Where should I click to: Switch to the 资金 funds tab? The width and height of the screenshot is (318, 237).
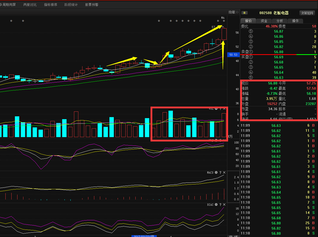264,21
